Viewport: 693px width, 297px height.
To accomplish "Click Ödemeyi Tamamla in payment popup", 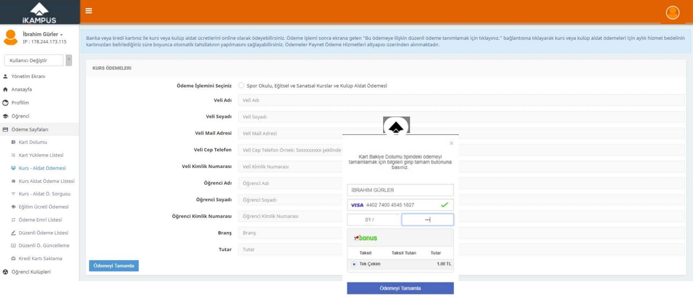I will pos(400,288).
